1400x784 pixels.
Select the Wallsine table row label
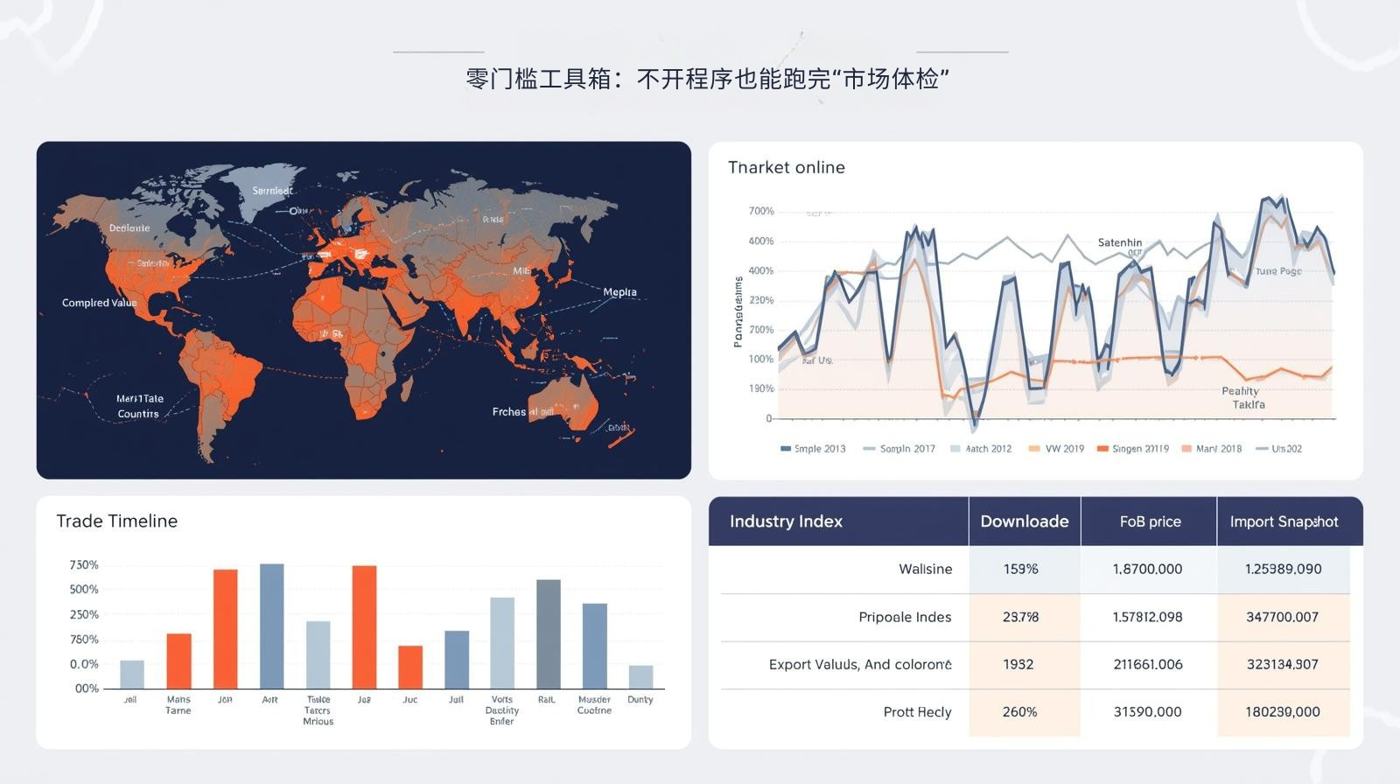[925, 569]
